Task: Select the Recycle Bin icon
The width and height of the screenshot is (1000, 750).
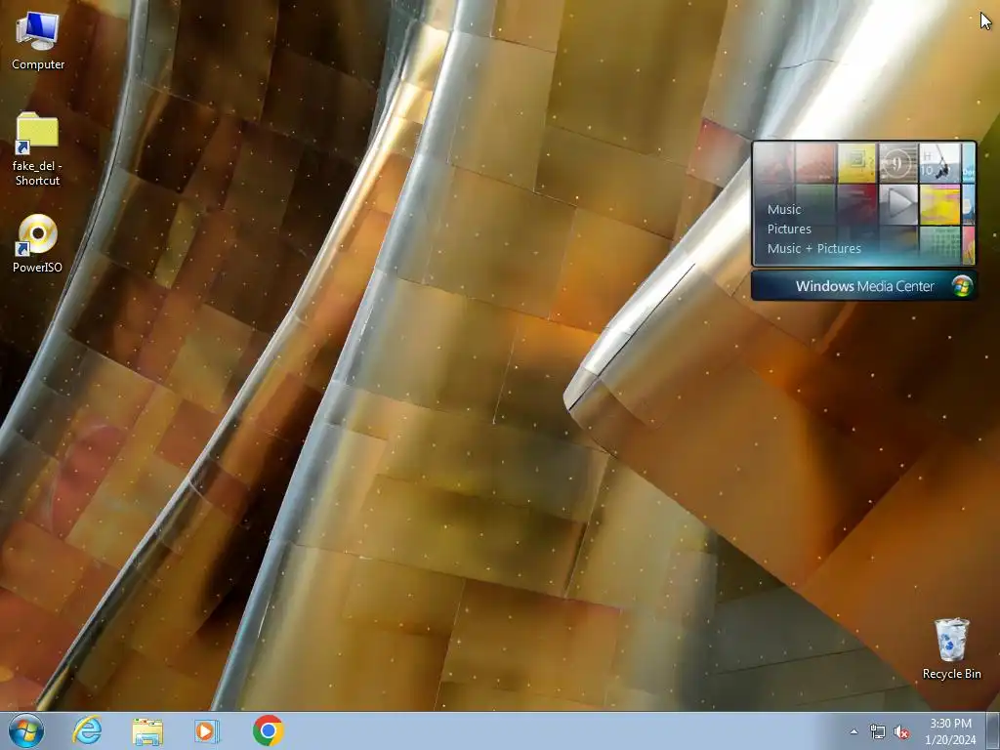Action: (x=951, y=648)
